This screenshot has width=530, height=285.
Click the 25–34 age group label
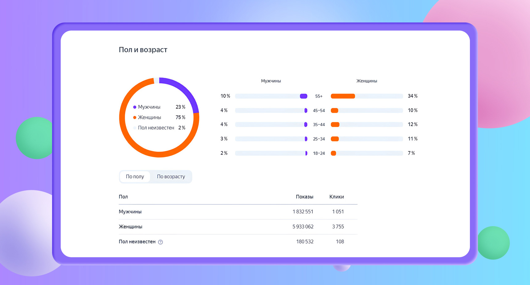coord(319,139)
